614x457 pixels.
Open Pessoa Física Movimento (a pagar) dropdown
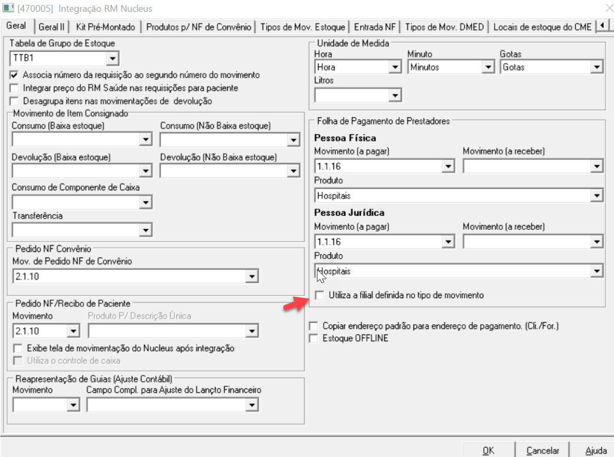[448, 166]
